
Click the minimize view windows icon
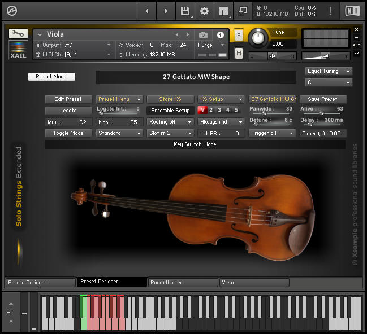243,11
